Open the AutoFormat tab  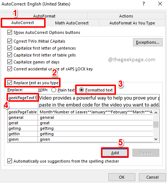pos(44,16)
